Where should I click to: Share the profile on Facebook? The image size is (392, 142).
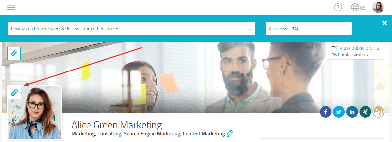tap(326, 112)
